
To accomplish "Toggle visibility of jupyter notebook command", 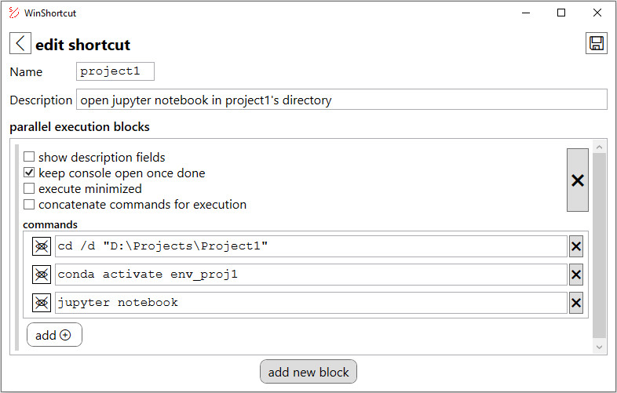I will click(42, 303).
